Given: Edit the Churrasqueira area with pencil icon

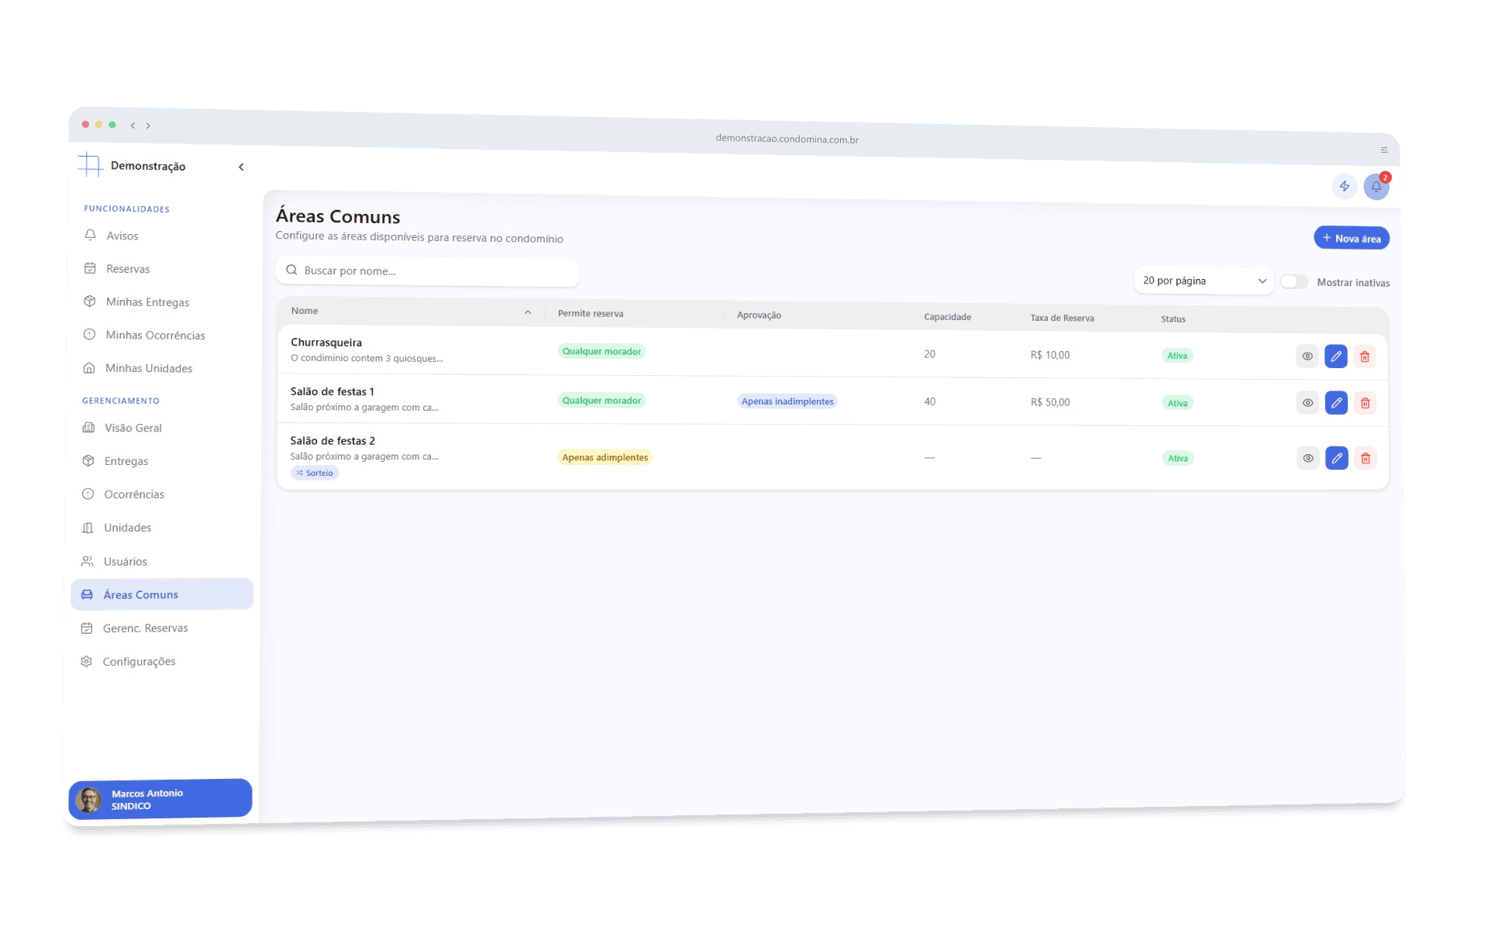Looking at the screenshot, I should click(1336, 356).
